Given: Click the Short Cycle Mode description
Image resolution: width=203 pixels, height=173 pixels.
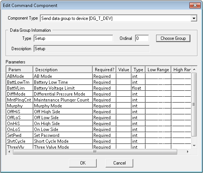Looking at the screenshot, I should [x=63, y=141].
